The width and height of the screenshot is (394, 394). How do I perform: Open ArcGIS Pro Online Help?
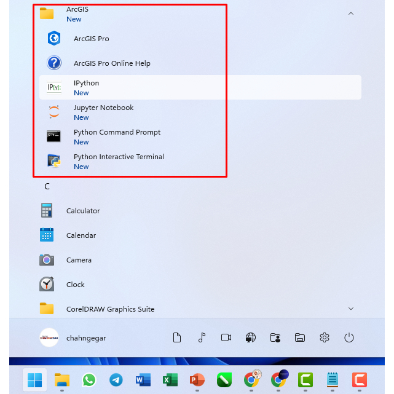click(x=111, y=63)
